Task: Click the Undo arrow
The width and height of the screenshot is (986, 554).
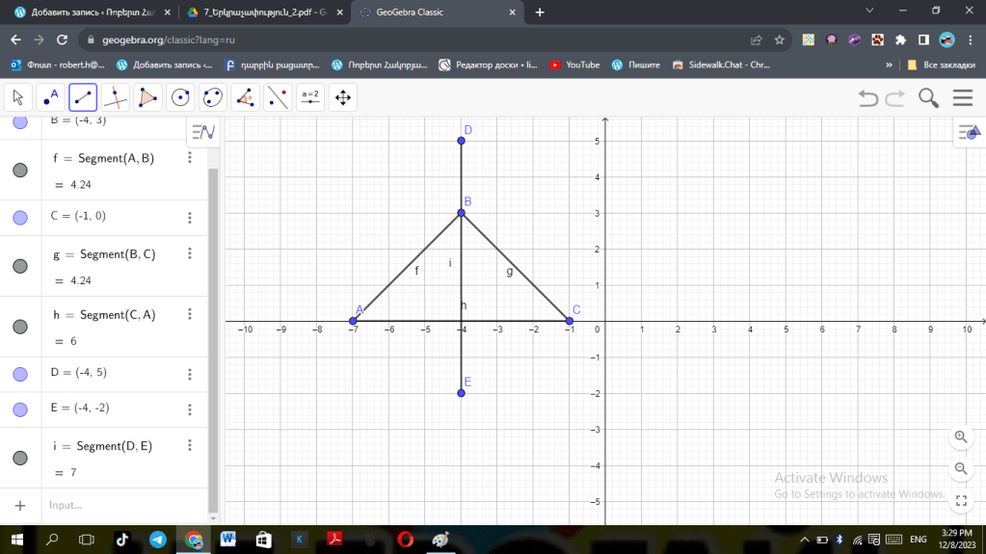Action: (867, 98)
